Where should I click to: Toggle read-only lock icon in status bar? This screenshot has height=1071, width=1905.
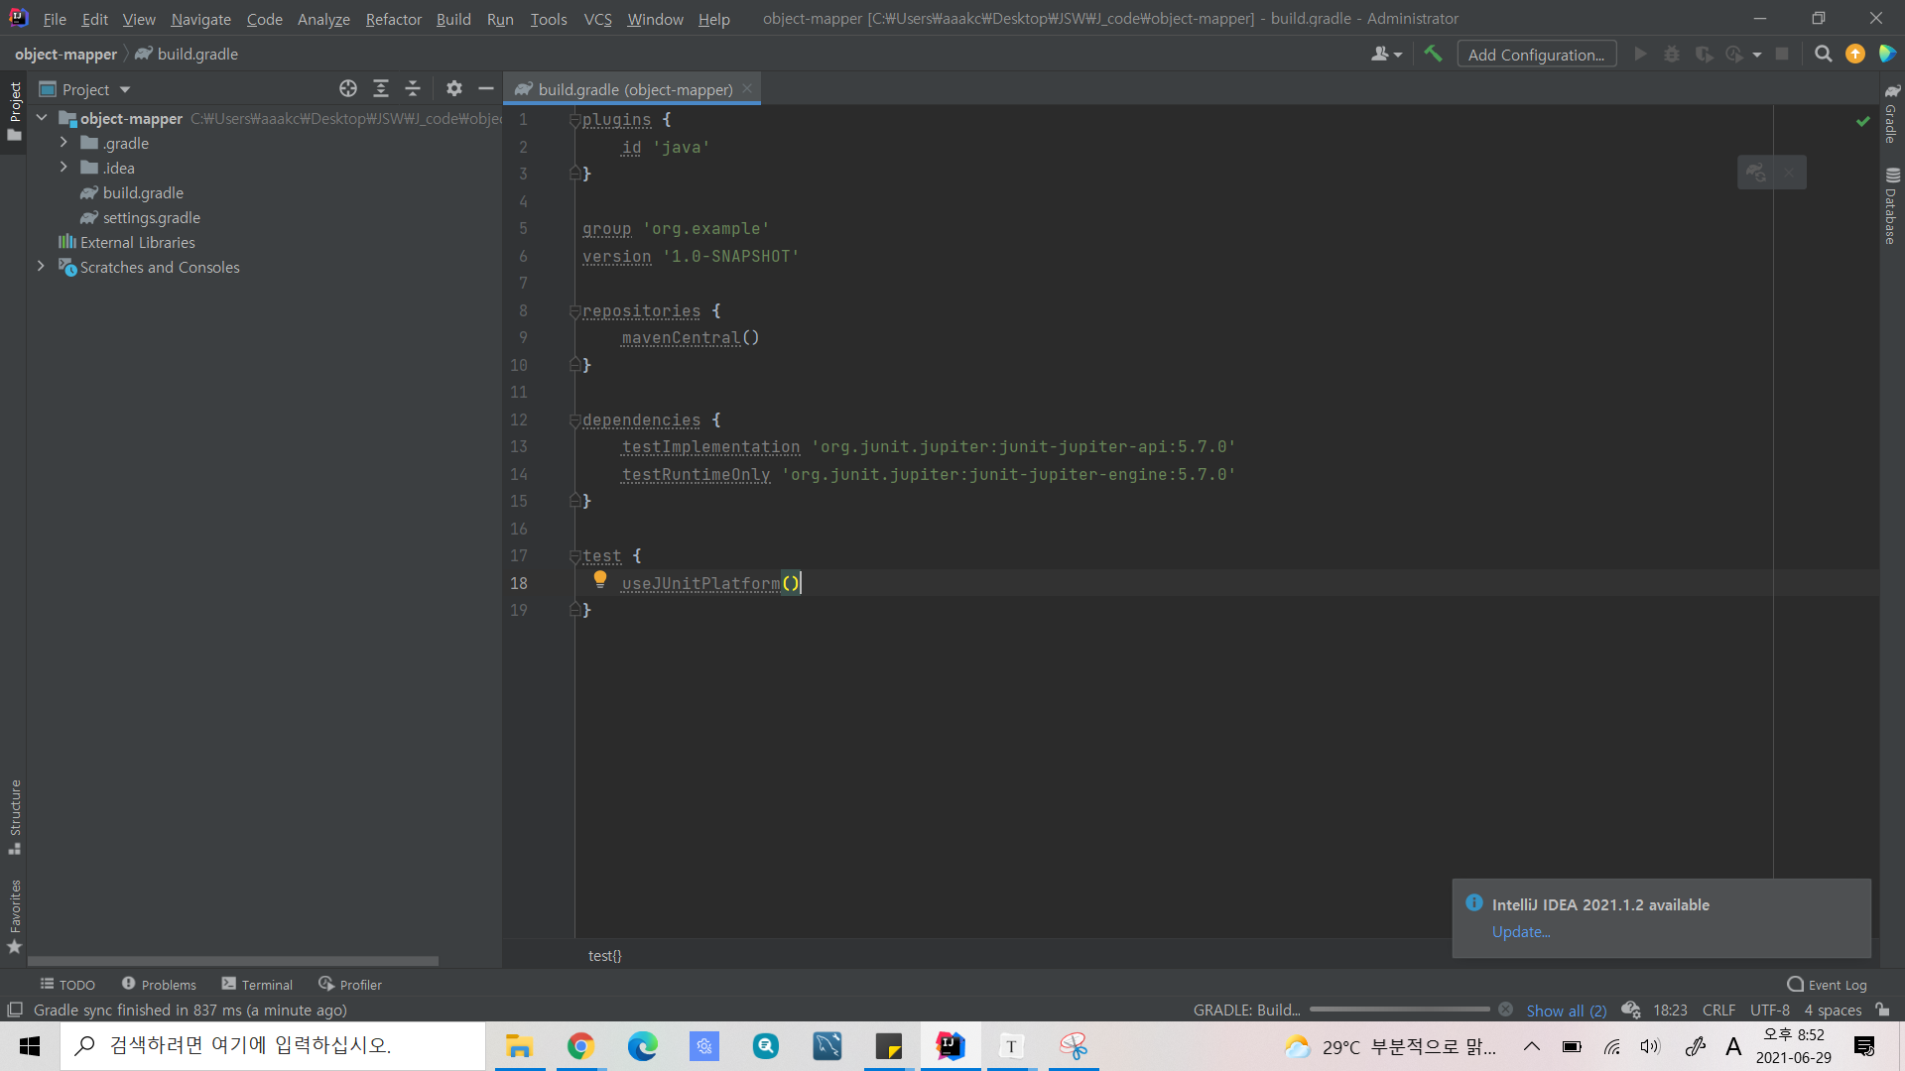tap(1882, 1010)
